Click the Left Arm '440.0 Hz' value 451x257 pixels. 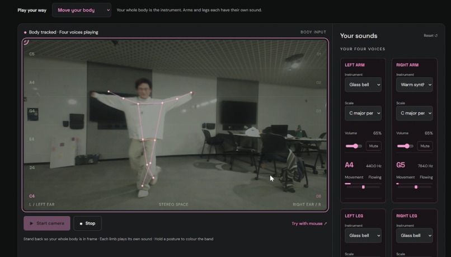click(374, 166)
